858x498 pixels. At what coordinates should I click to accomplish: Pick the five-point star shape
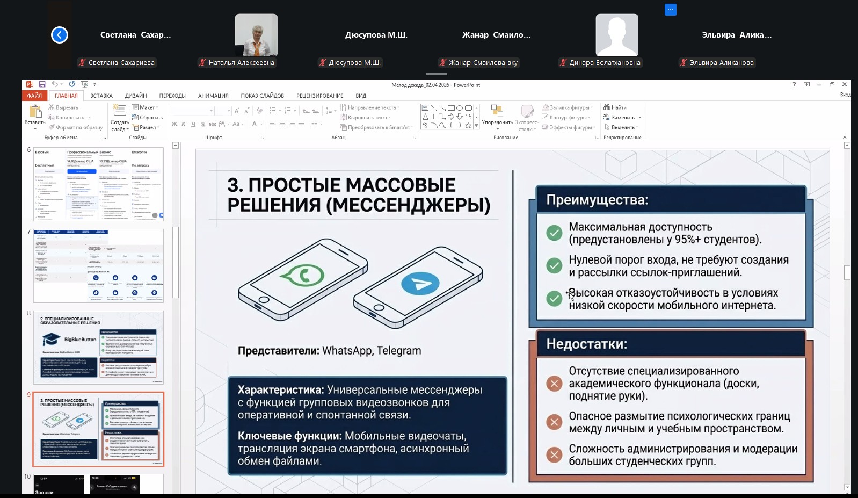468,126
